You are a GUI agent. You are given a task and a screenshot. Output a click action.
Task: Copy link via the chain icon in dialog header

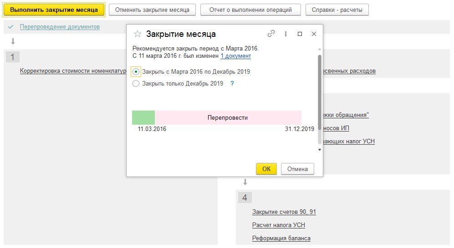(271, 34)
